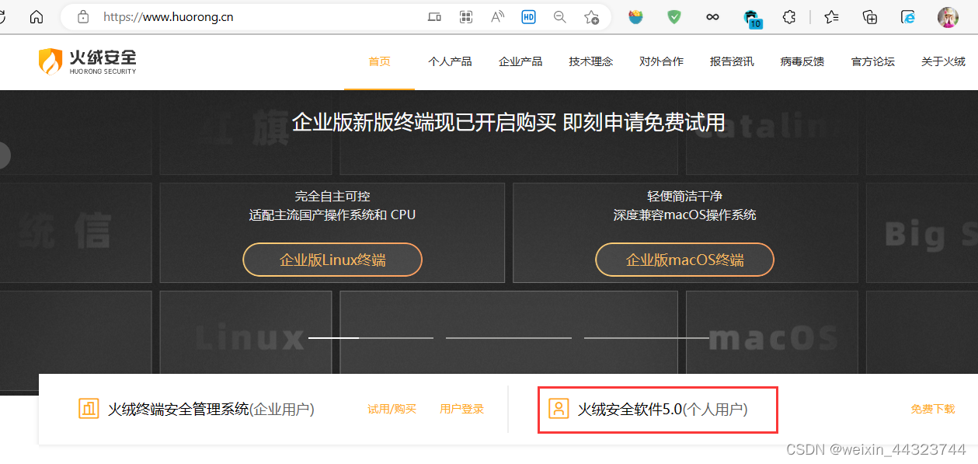This screenshot has height=464, width=978.
Task: Click the 用户登录 link
Action: 462,409
